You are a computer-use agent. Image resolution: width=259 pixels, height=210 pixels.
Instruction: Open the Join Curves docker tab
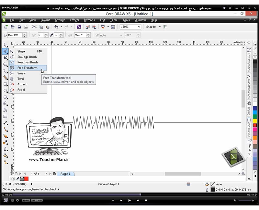249,127
